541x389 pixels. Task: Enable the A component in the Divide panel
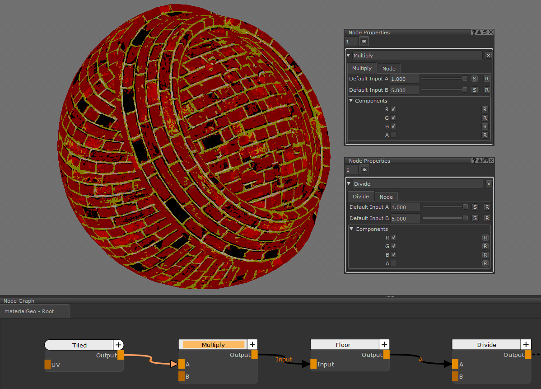click(393, 263)
